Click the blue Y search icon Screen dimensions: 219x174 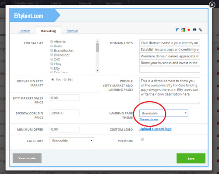[177, 30]
